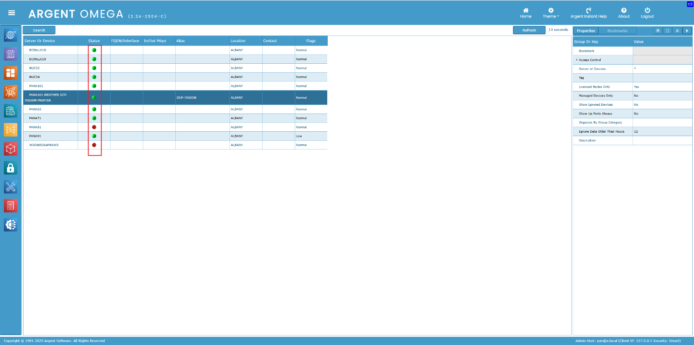This screenshot has height=345, width=694.
Task: Click the bookmark icon in Properties toolbar
Action: click(x=658, y=31)
